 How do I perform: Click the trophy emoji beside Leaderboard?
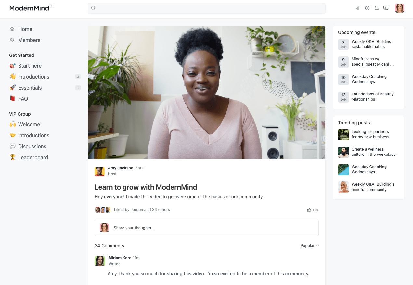point(12,157)
